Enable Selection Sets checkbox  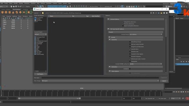pos(130,52)
